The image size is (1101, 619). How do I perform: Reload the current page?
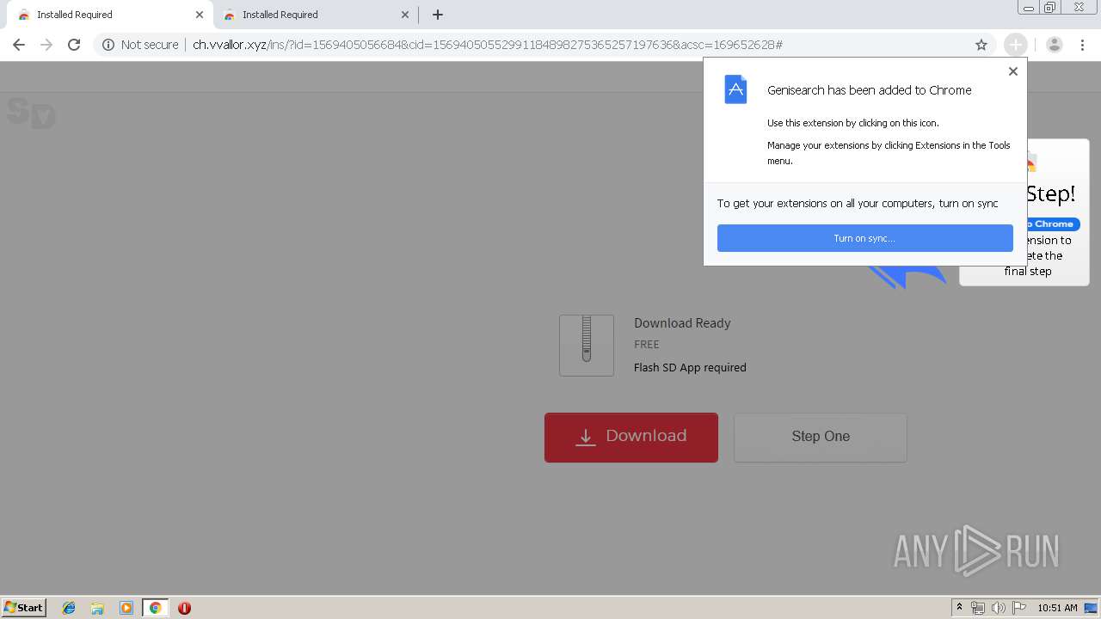pyautogui.click(x=74, y=45)
